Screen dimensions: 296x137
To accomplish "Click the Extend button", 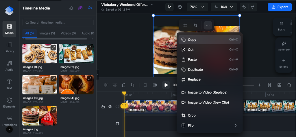I will click(x=284, y=63).
